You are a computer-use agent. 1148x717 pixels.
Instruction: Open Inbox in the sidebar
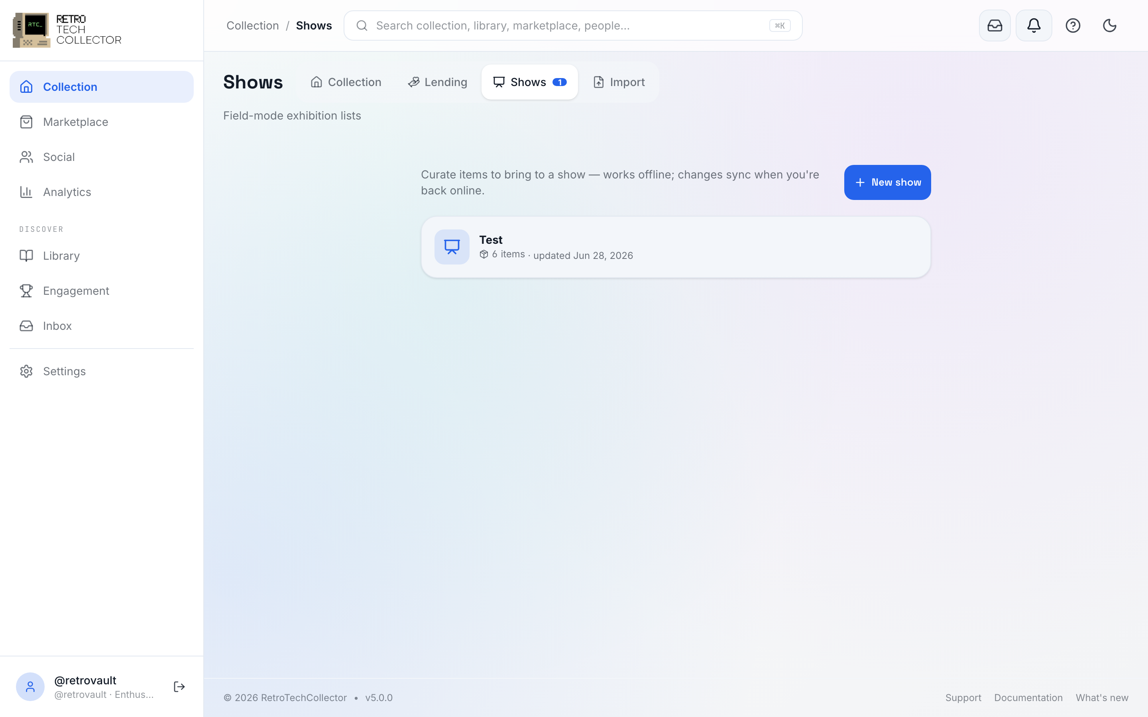(102, 326)
